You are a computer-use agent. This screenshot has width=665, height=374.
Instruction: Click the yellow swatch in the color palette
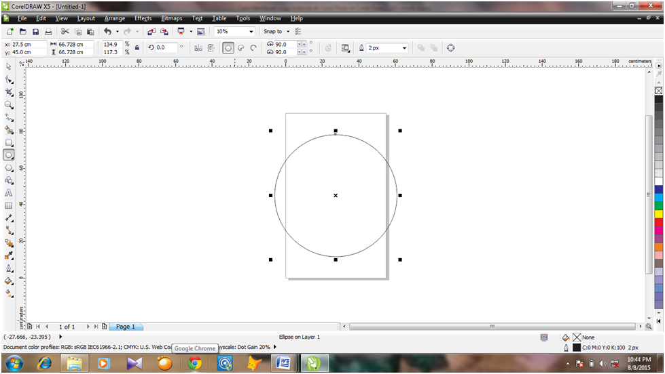point(658,213)
